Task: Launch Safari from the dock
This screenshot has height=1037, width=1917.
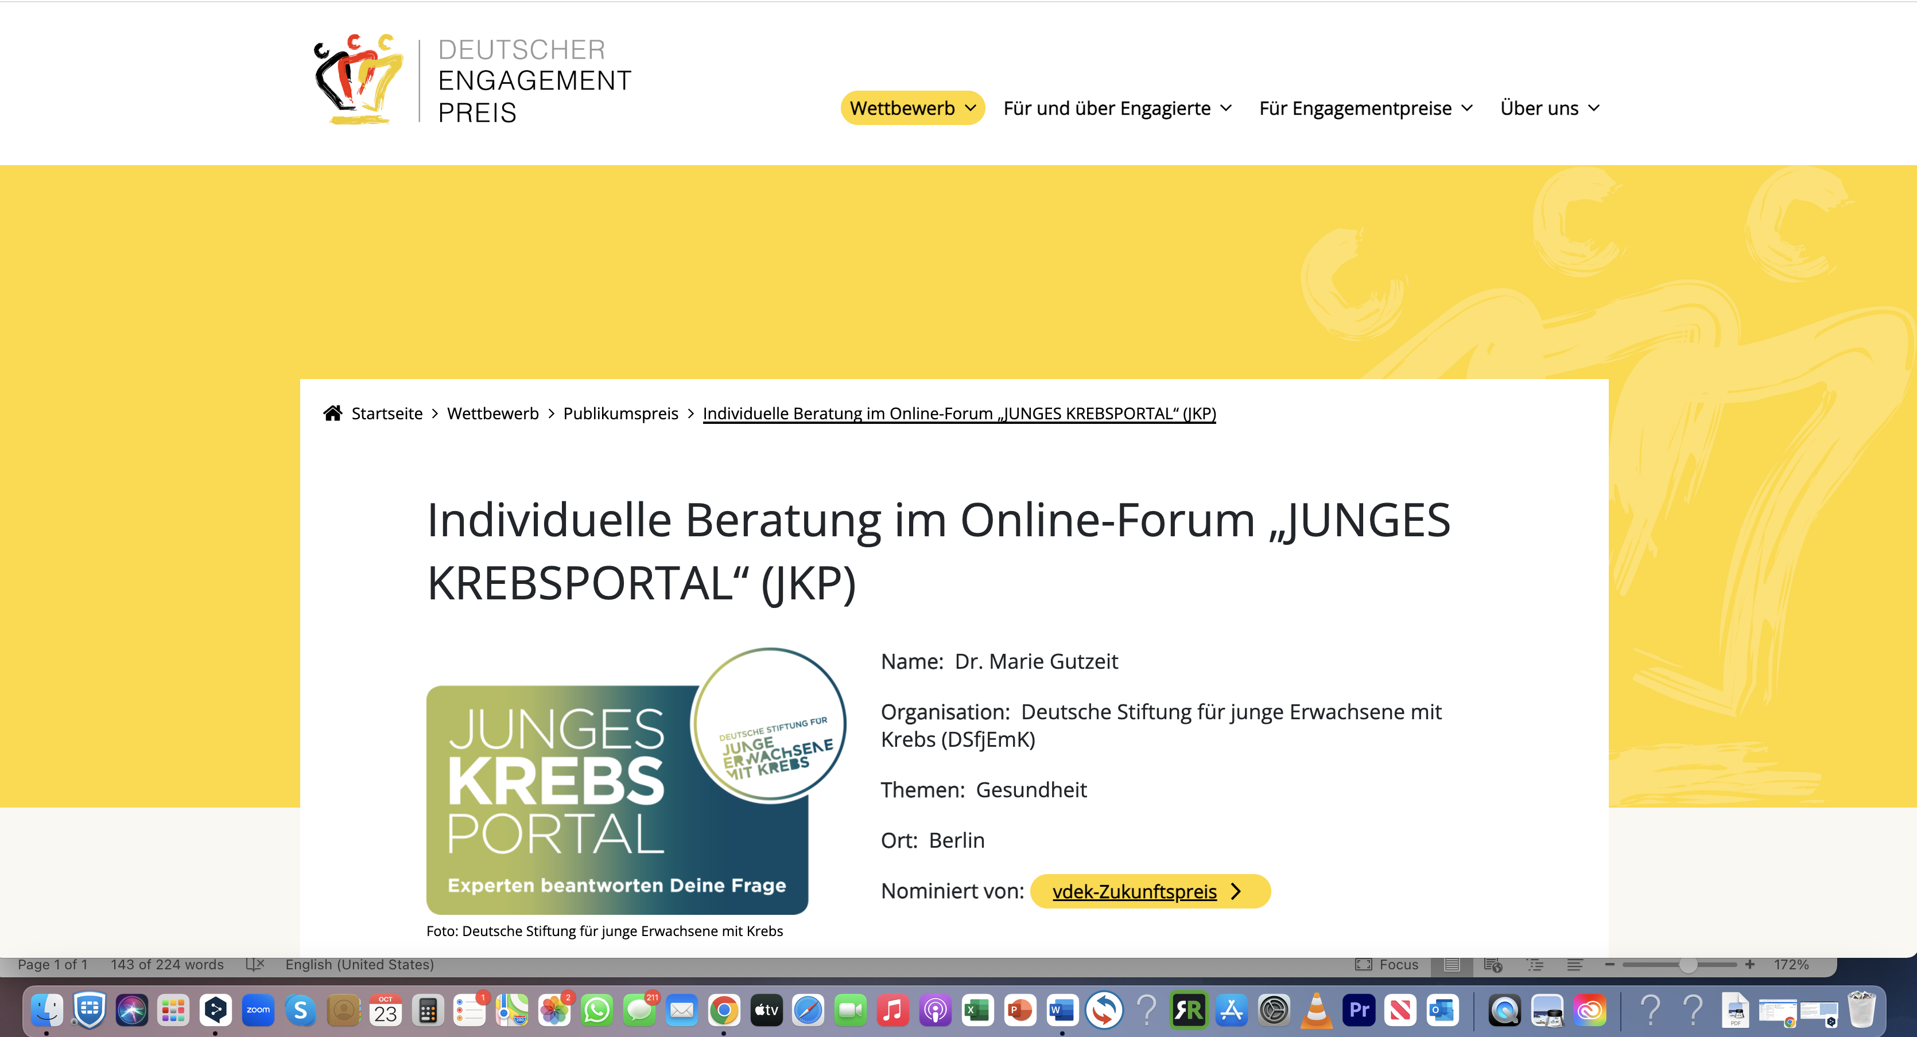Action: [808, 1009]
